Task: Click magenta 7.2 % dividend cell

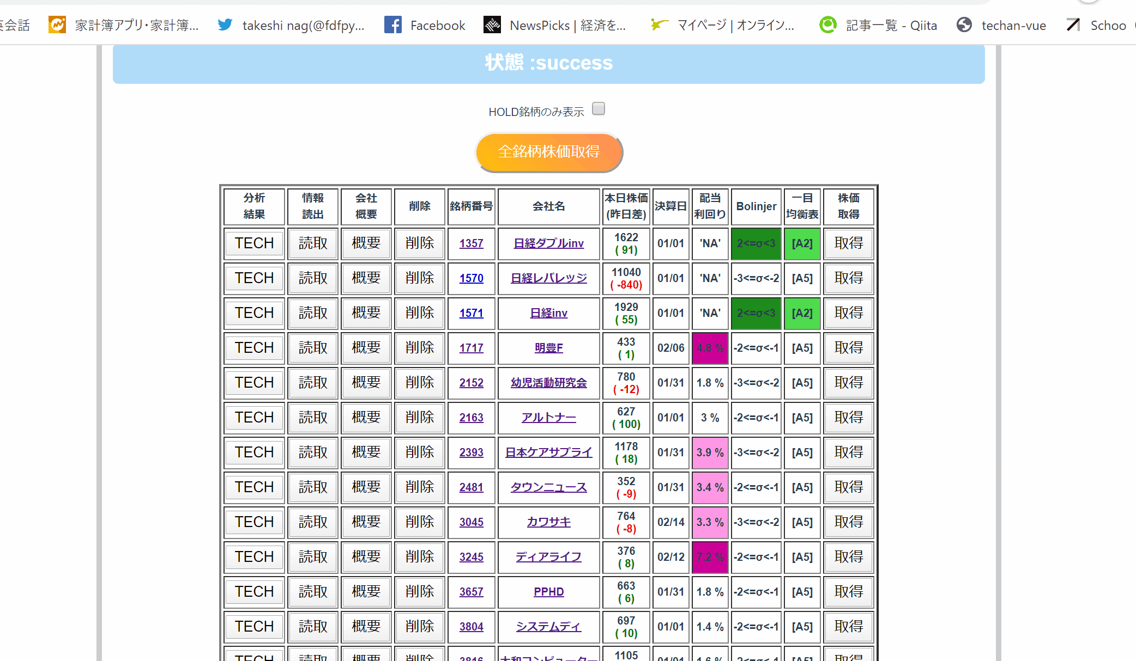Action: pyautogui.click(x=710, y=557)
